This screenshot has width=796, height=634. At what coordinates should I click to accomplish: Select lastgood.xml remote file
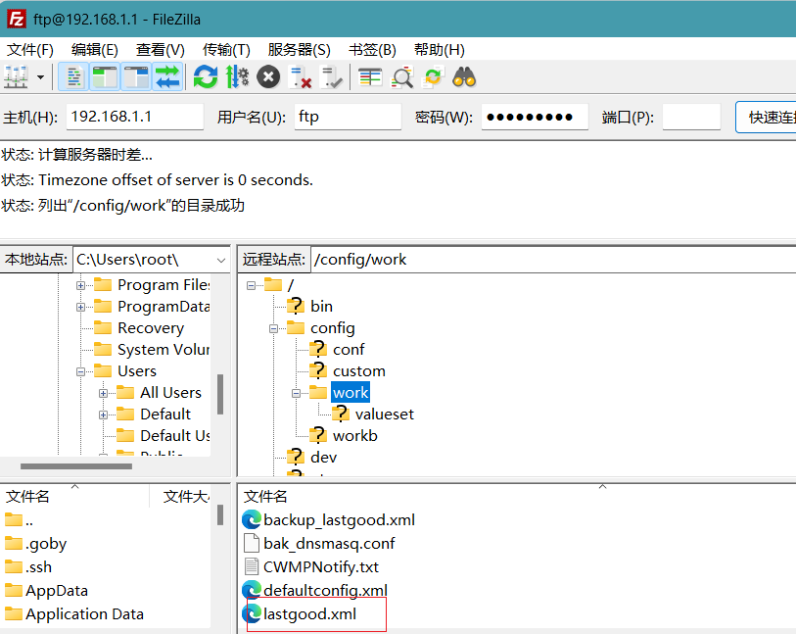[x=309, y=614]
